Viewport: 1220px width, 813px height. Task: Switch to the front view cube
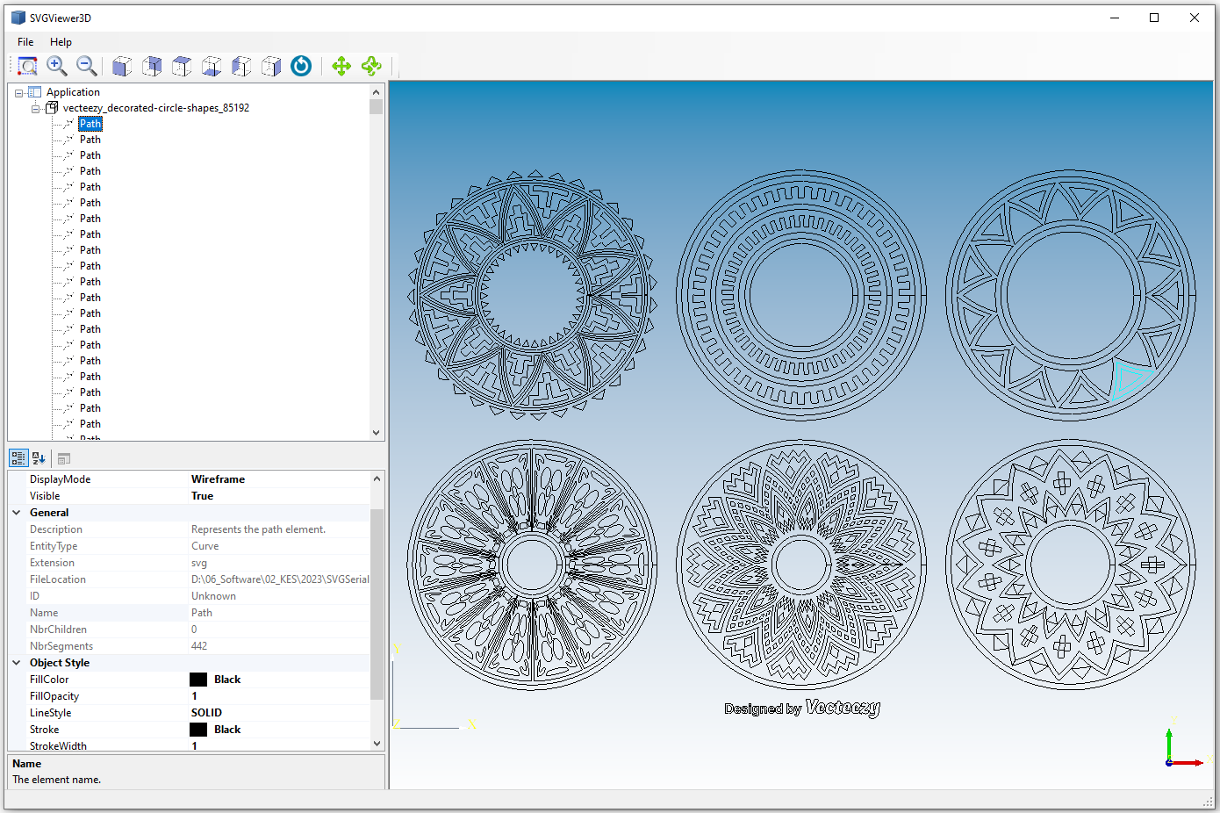point(122,66)
